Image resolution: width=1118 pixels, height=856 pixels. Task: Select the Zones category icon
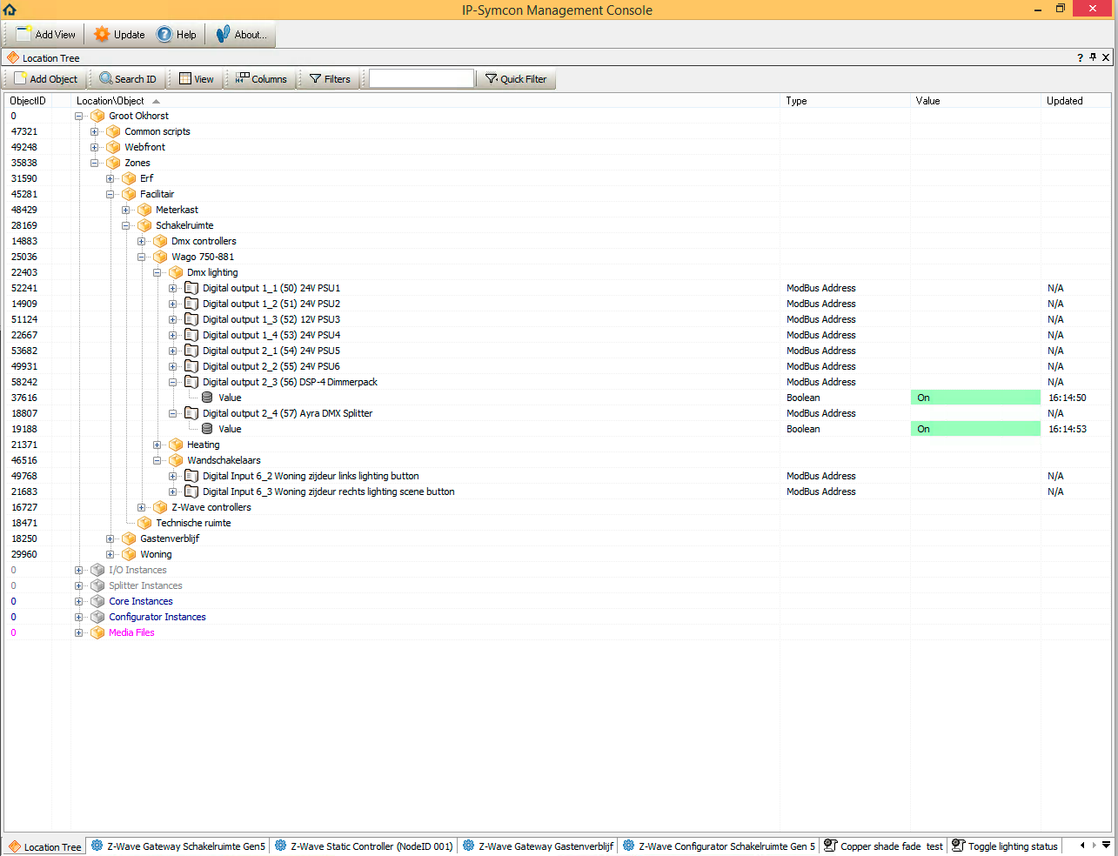(x=113, y=163)
